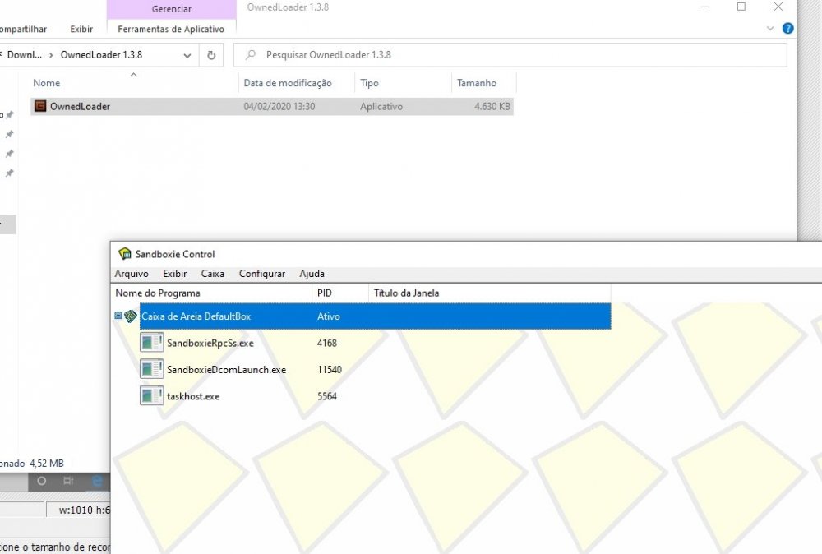This screenshot has height=554, width=822.
Task: Select the SandboxieDcomLaunch.exe entry
Action: 227,370
